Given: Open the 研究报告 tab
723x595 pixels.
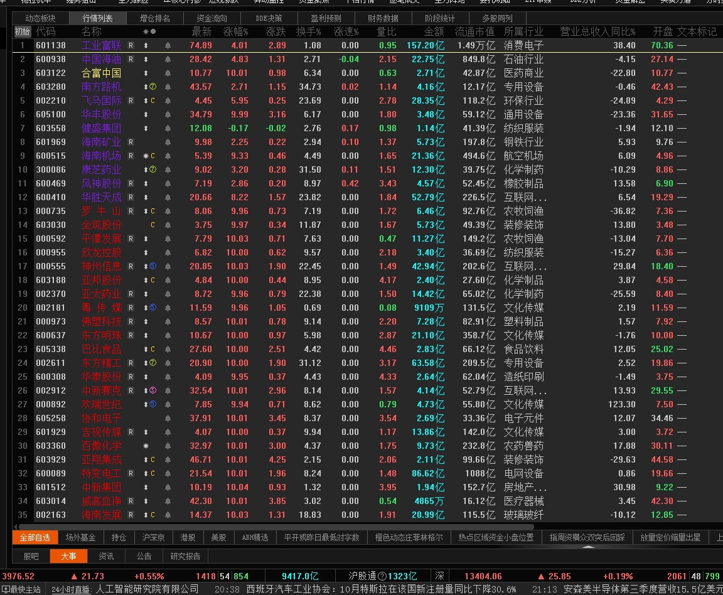Looking at the screenshot, I should tap(185, 556).
